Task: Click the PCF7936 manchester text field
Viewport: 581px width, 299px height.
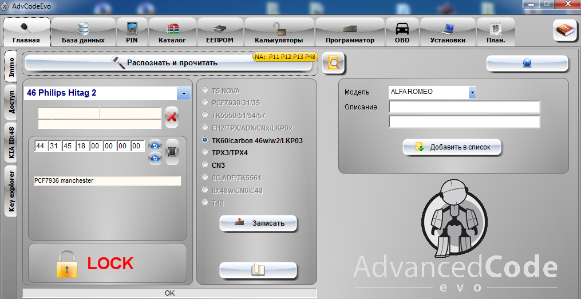Action: (x=108, y=180)
